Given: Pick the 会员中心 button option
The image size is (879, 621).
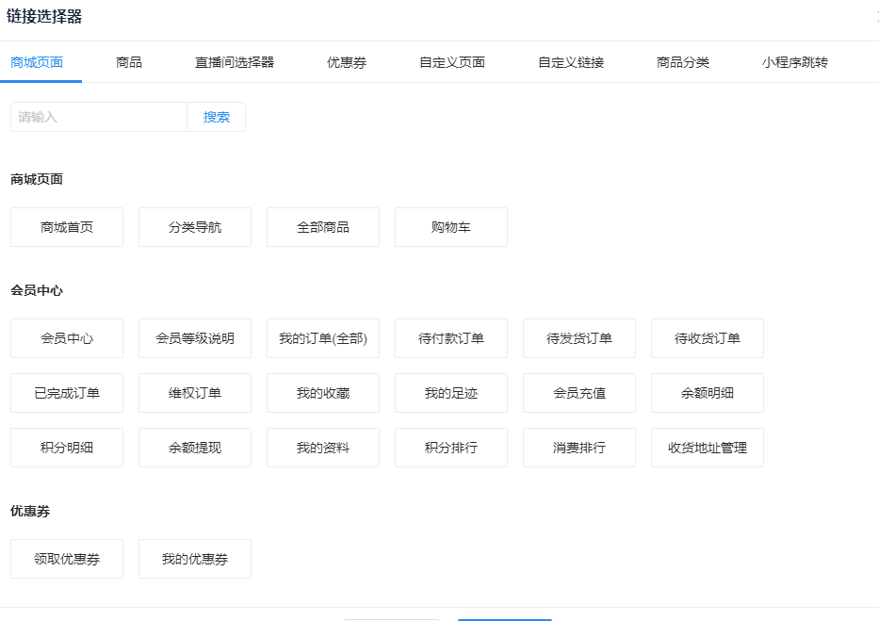Looking at the screenshot, I should (67, 338).
